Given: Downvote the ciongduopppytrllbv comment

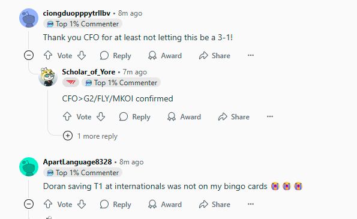Looking at the screenshot, I should tap(82, 55).
